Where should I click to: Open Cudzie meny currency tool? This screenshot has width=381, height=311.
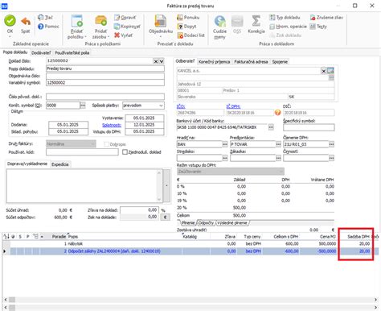pos(219,27)
